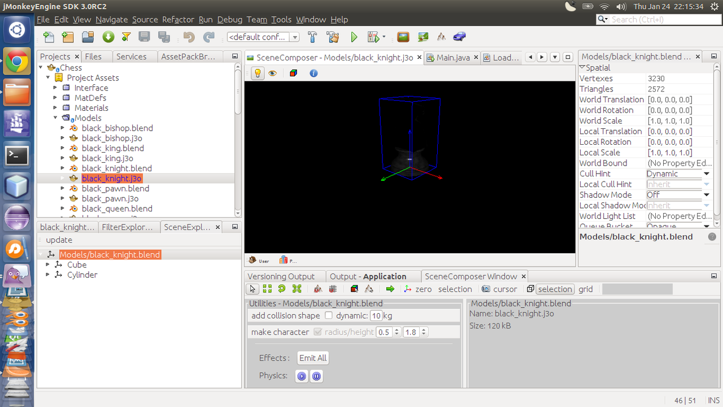Toggle the camera light bulb icon
The height and width of the screenshot is (407, 723).
click(x=258, y=73)
